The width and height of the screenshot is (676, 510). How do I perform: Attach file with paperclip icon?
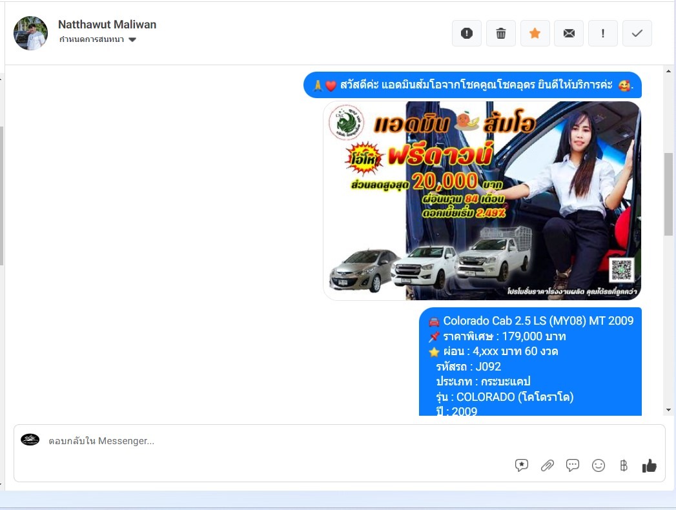pyautogui.click(x=547, y=465)
